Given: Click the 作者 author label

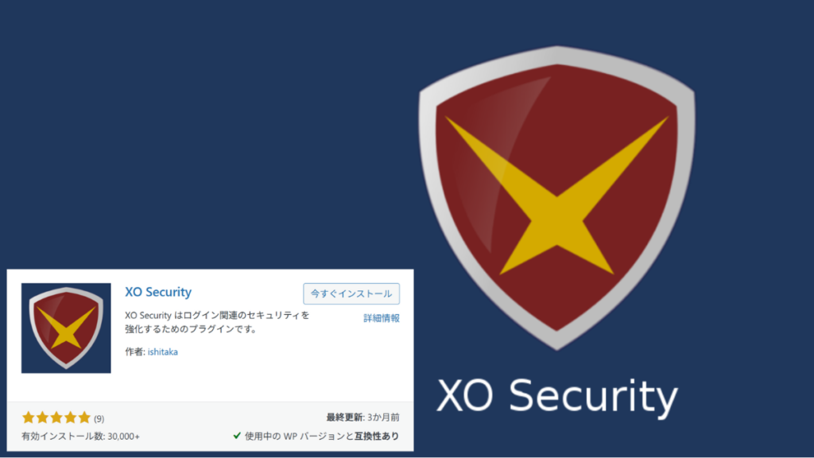Looking at the screenshot, I should pos(134,351).
